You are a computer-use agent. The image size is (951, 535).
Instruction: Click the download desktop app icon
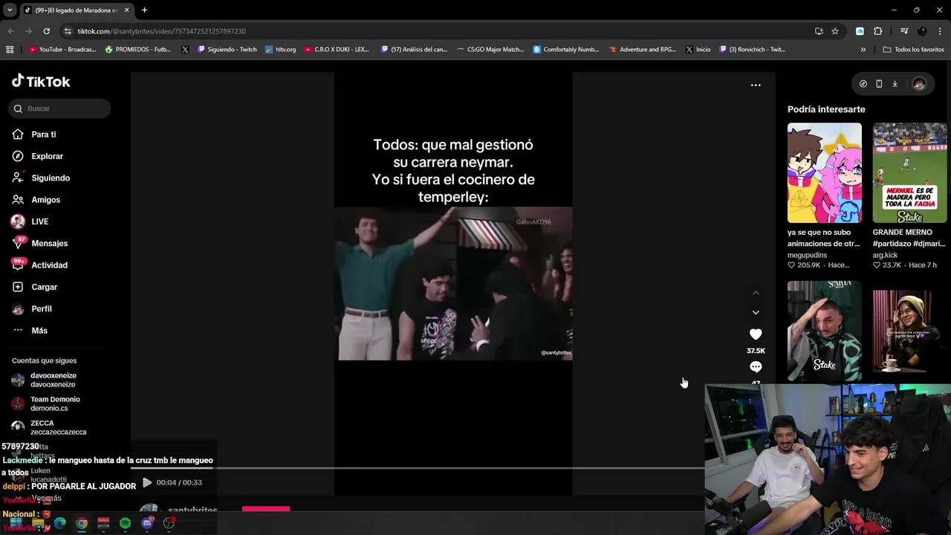click(895, 84)
